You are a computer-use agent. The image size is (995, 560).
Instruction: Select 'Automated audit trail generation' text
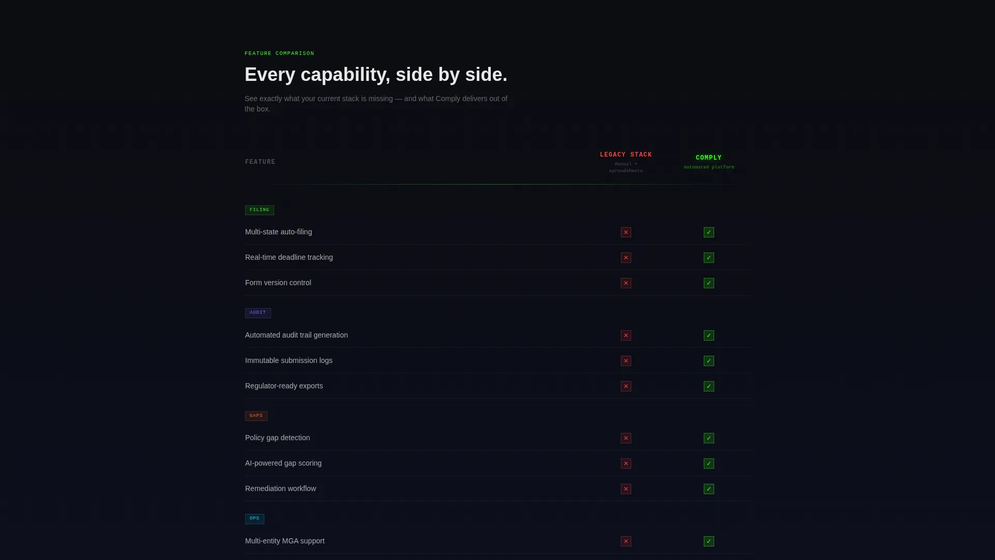[x=296, y=335]
